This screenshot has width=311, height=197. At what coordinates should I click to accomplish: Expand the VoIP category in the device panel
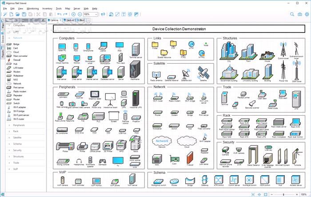coord(16,169)
